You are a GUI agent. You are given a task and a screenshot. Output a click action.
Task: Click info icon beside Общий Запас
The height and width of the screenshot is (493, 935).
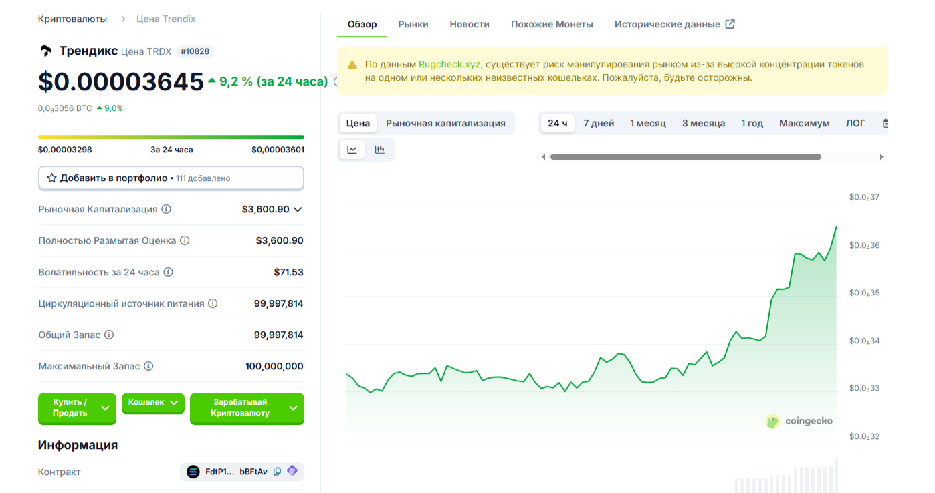click(x=109, y=335)
